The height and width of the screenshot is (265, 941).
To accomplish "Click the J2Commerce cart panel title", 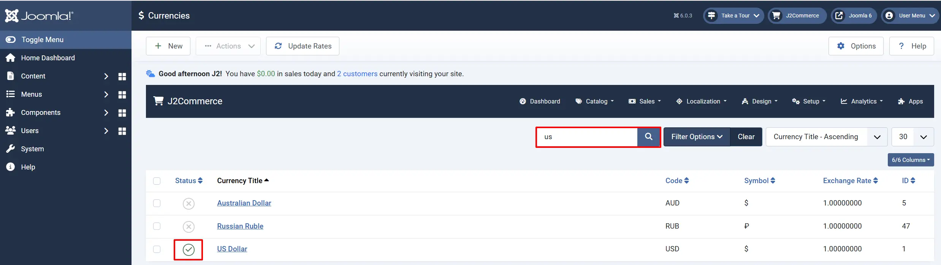I will click(x=188, y=101).
